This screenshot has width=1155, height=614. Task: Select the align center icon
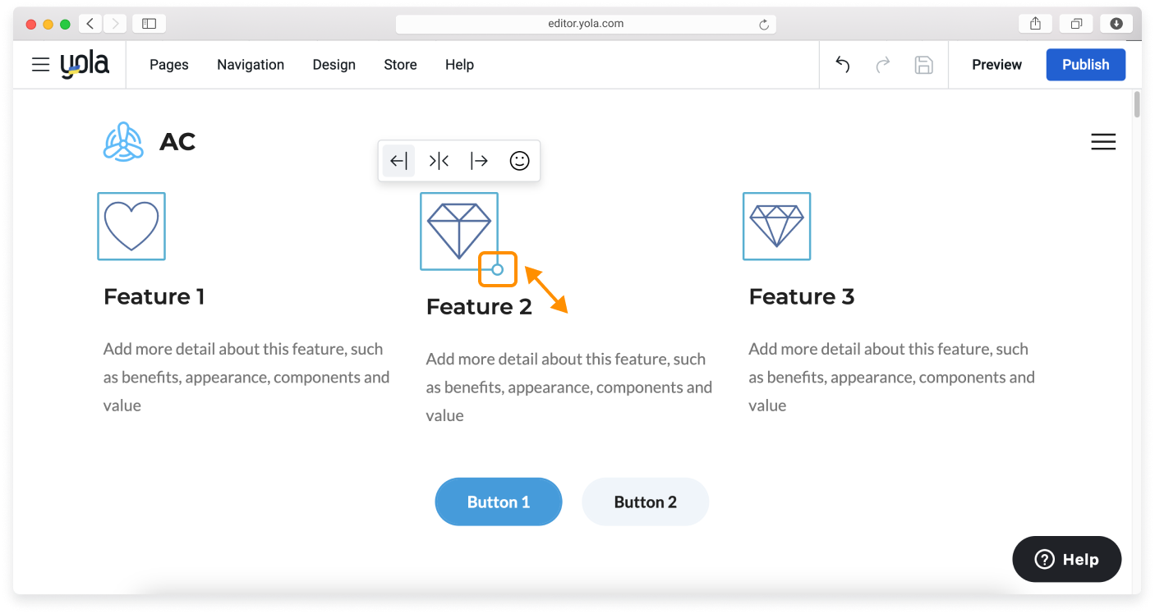point(439,161)
